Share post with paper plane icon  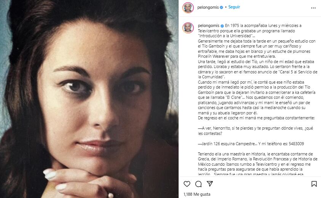[210, 184]
